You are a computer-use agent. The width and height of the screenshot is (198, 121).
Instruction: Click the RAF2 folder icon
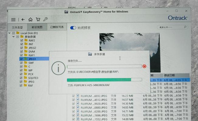pyautogui.click(x=26, y=40)
